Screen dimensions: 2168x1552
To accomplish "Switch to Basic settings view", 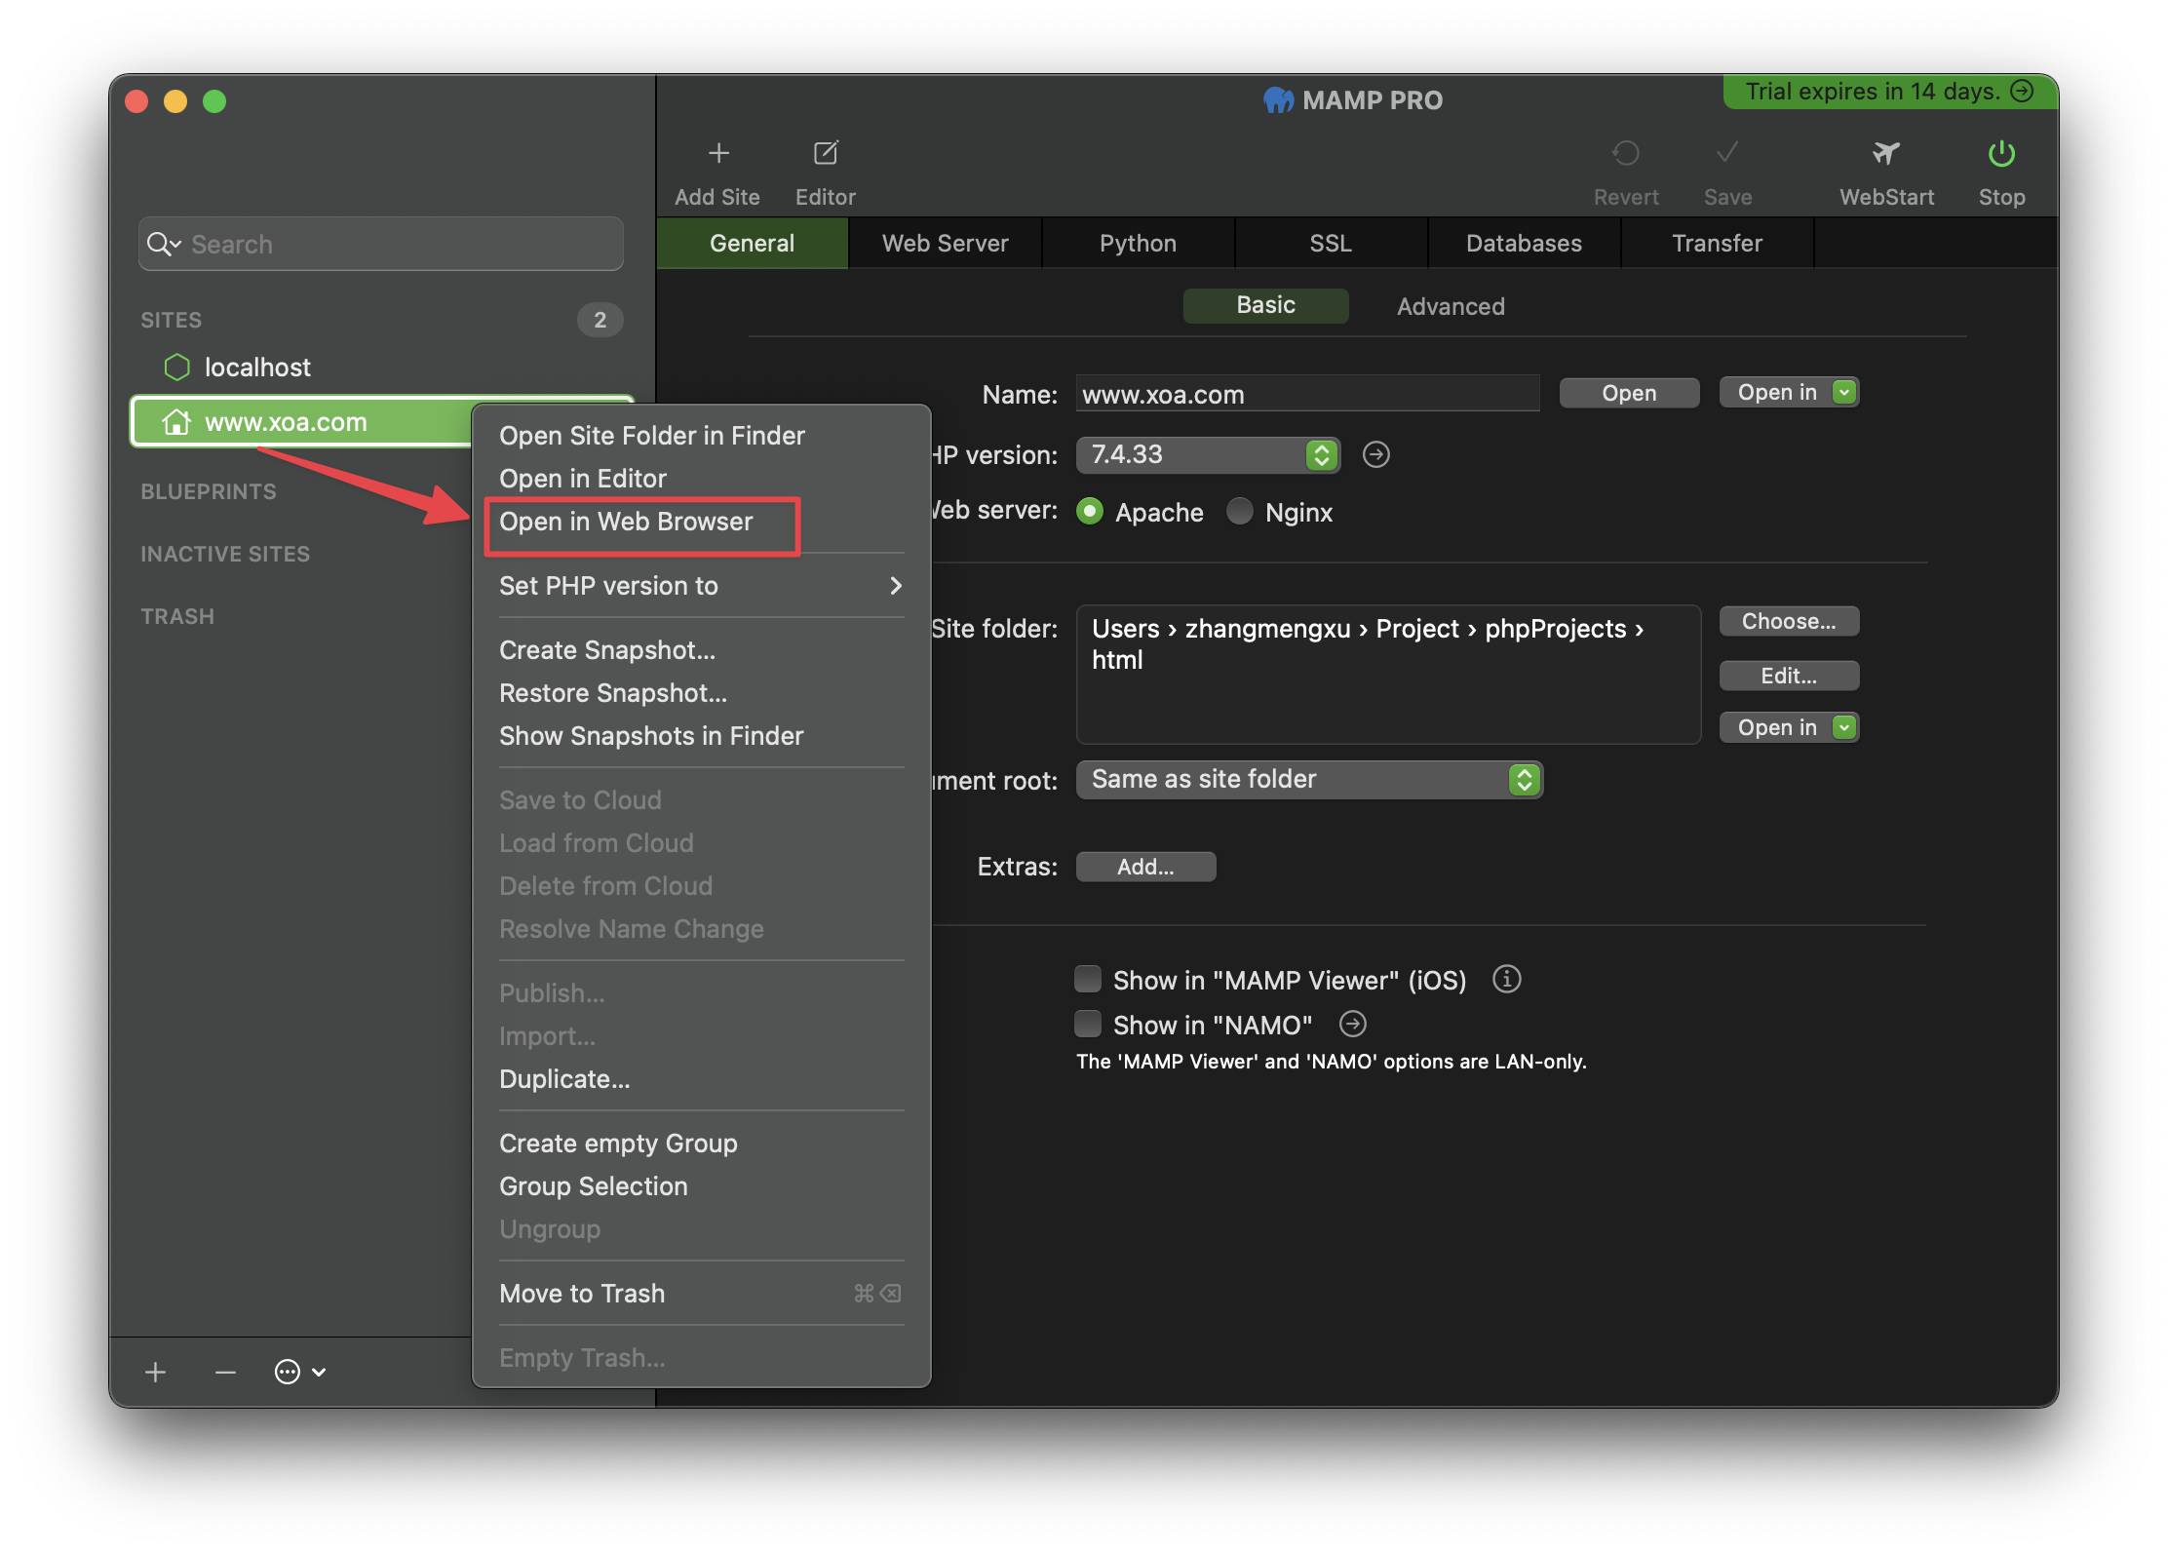I will point(1265,305).
